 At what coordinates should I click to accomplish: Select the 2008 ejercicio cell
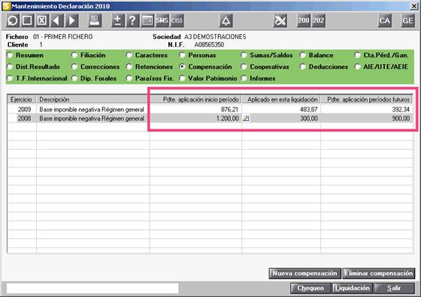click(22, 118)
